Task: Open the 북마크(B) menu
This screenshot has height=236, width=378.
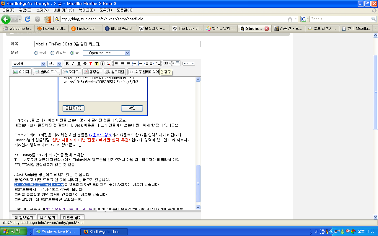Action: pyautogui.click(x=87, y=10)
